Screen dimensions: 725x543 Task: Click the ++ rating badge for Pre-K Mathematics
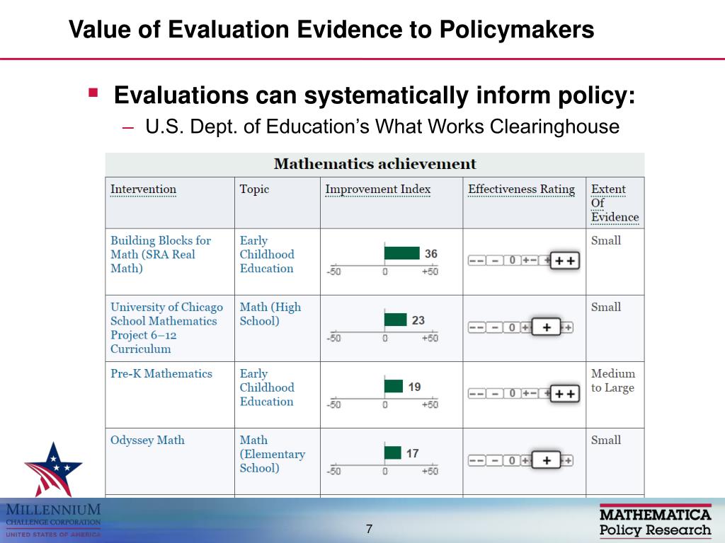[x=564, y=394]
